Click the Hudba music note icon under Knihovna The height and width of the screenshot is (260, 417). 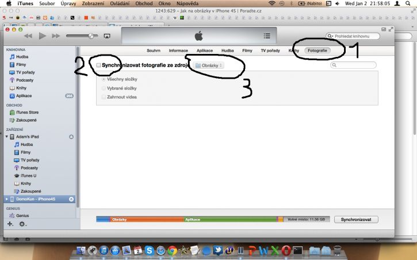tap(12, 57)
